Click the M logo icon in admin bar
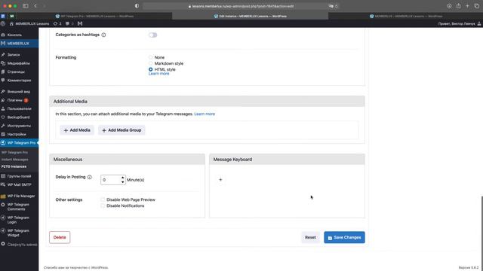 pyautogui.click(x=80, y=23)
